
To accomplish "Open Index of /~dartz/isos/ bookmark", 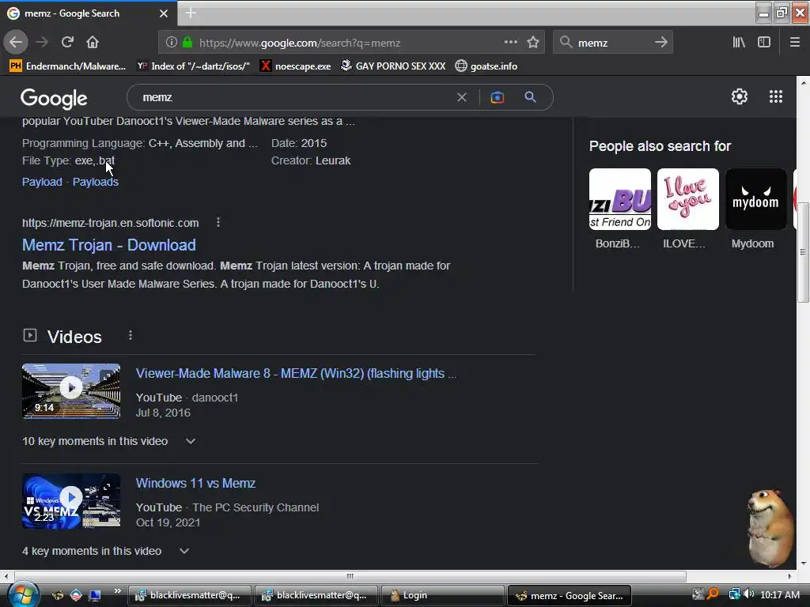I will pyautogui.click(x=193, y=66).
